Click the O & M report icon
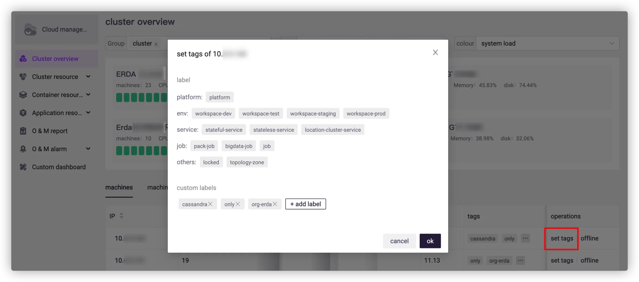This screenshot has width=639, height=282. (23, 131)
